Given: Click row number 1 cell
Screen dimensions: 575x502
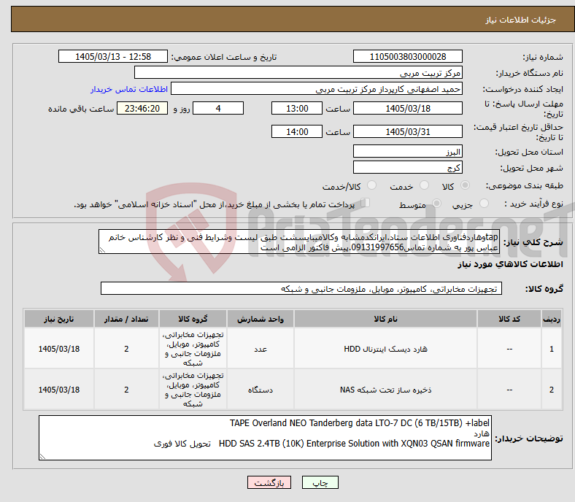Looking at the screenshot, I should point(552,349).
